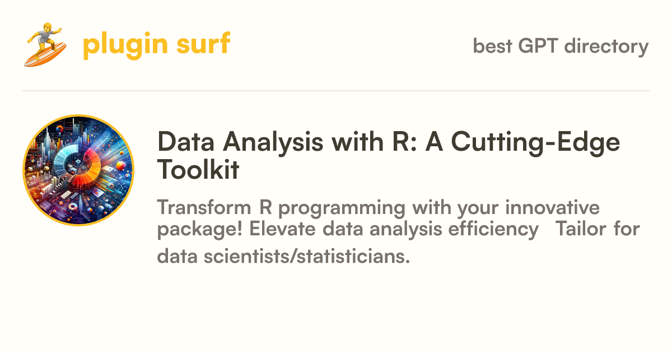Click the orange surfboard under the surfer
Screen dimensions: 672x353
46,54
